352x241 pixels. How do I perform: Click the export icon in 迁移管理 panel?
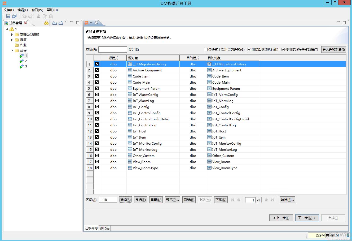tap(61, 23)
